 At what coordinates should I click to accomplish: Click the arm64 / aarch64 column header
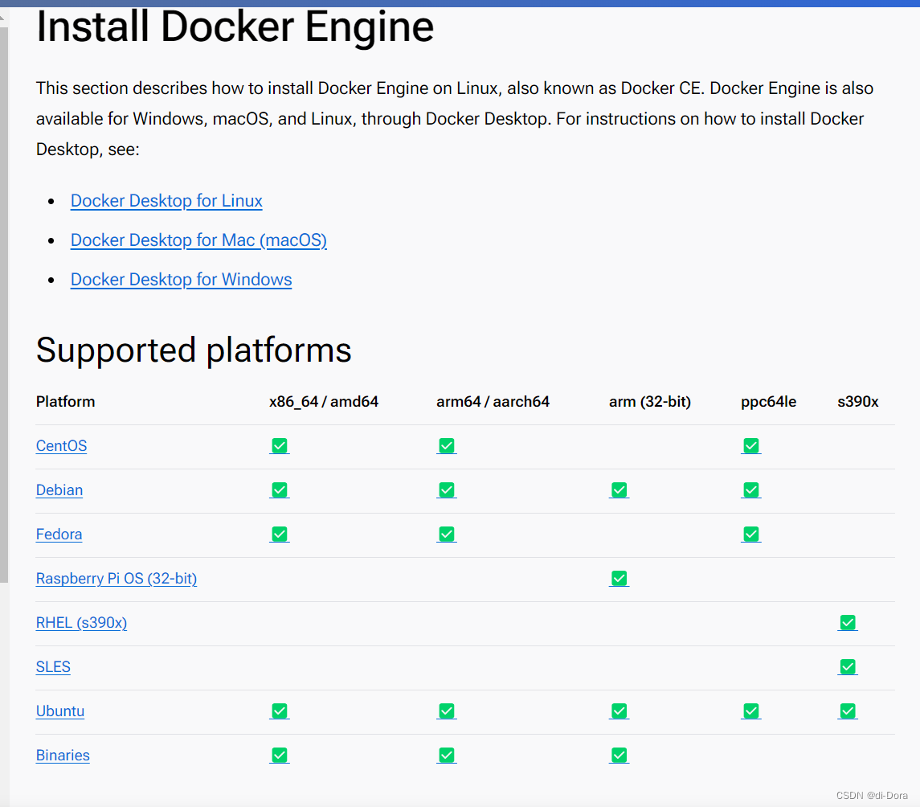(493, 402)
